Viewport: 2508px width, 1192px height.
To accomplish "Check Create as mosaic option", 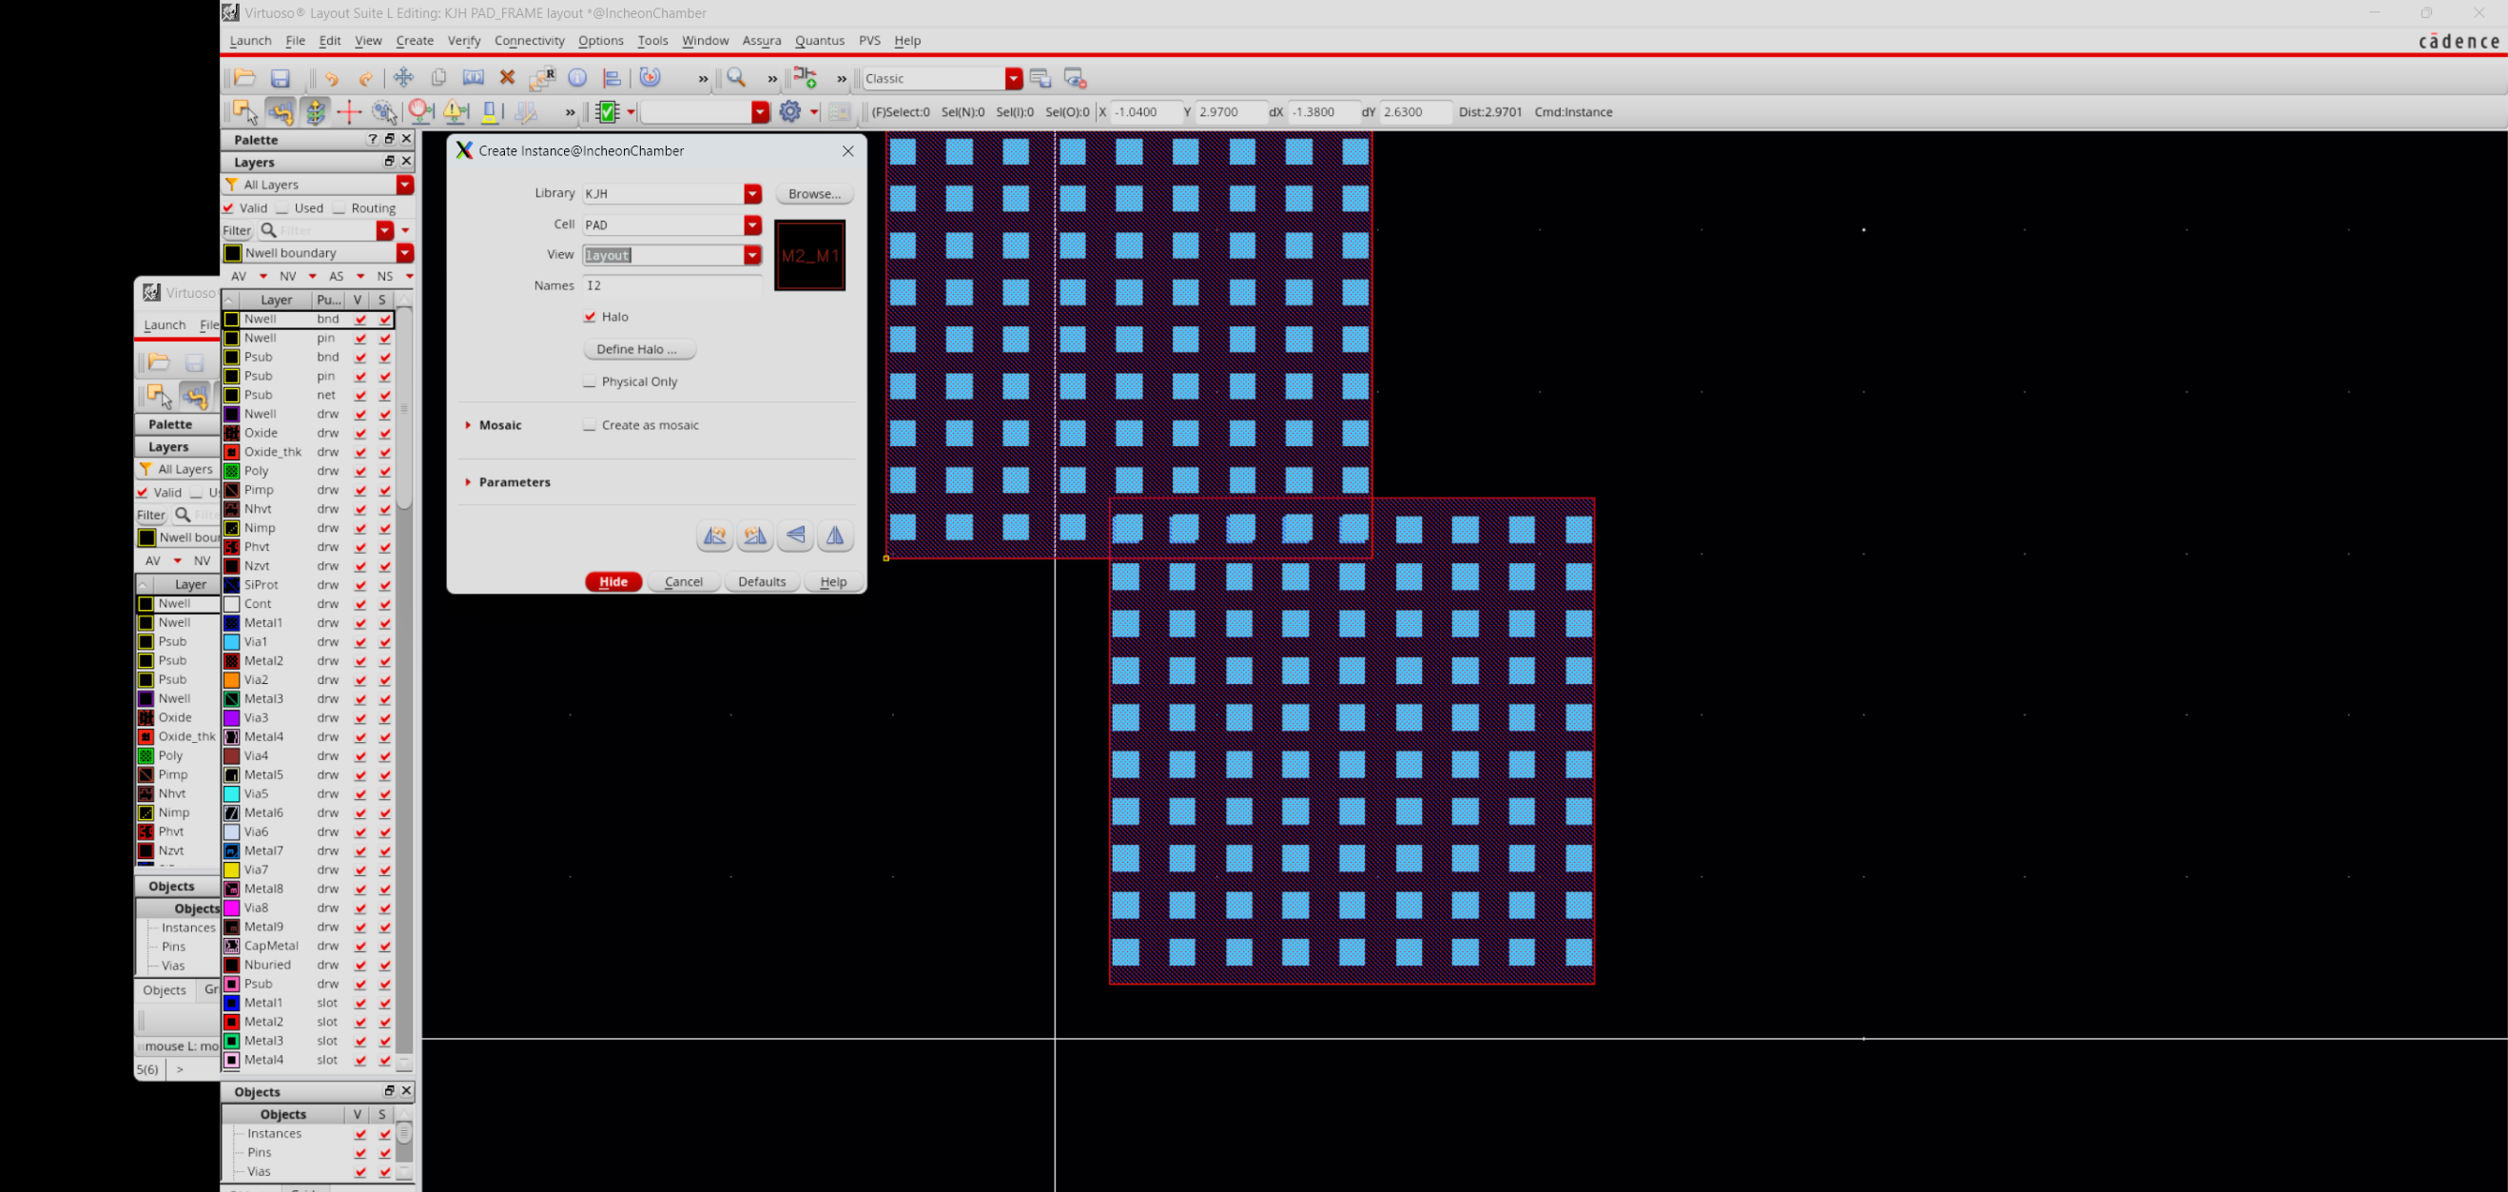I will click(589, 424).
